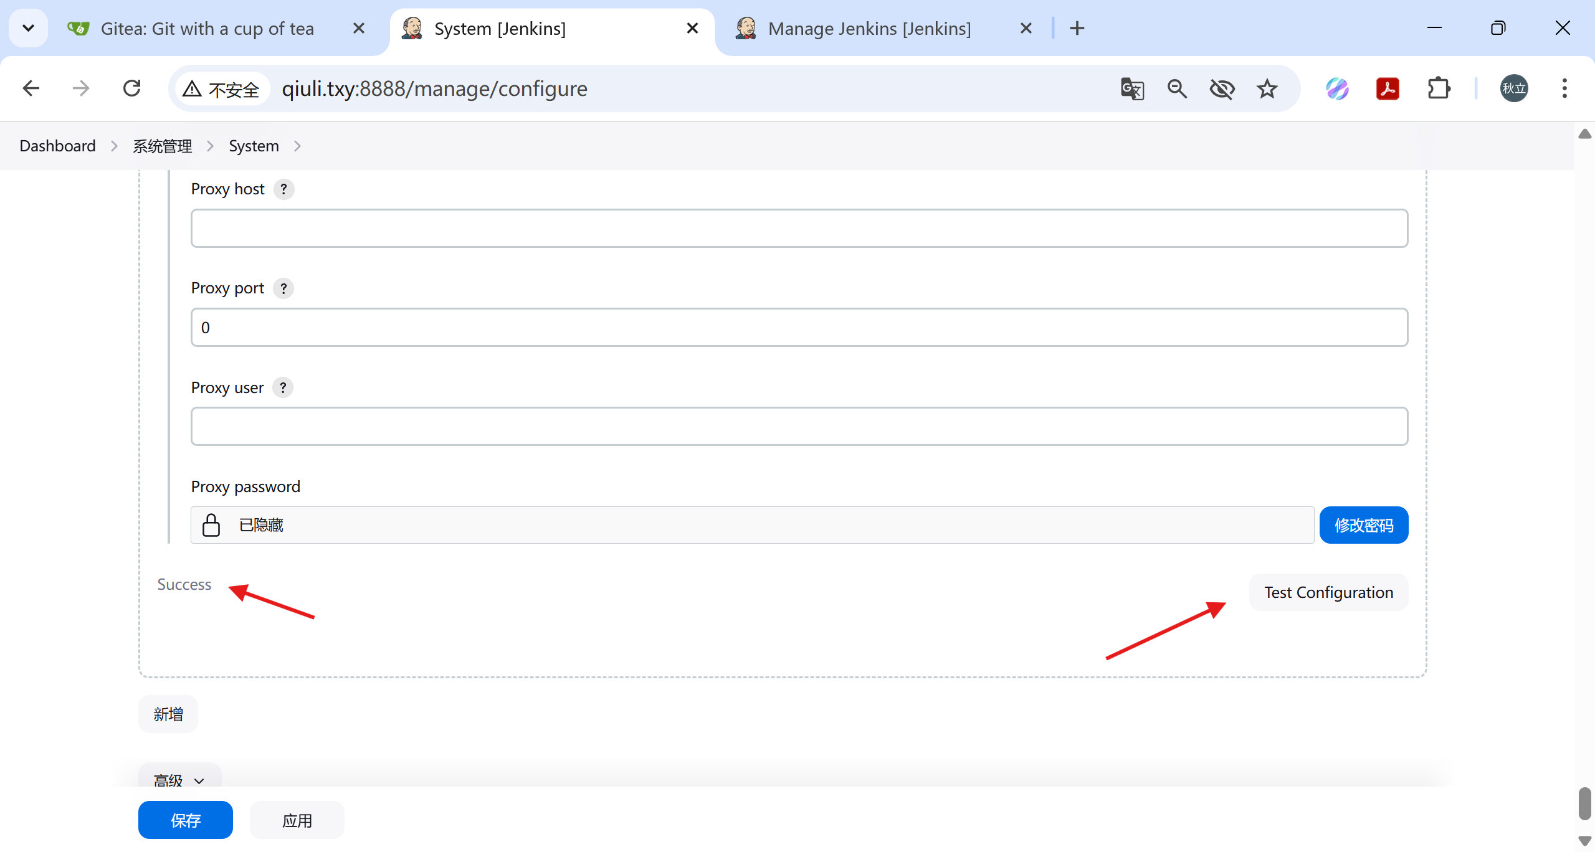Open the tab search dropdown arrow
The width and height of the screenshot is (1595, 852).
(28, 28)
